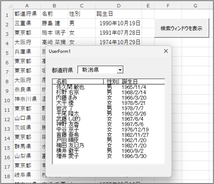Select 首藤 亜希 row in the list
This screenshot has height=184, width=214.
point(108,135)
